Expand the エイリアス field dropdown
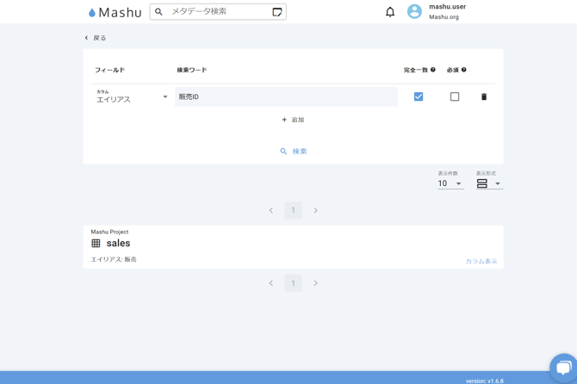The width and height of the screenshot is (577, 384). 164,97
